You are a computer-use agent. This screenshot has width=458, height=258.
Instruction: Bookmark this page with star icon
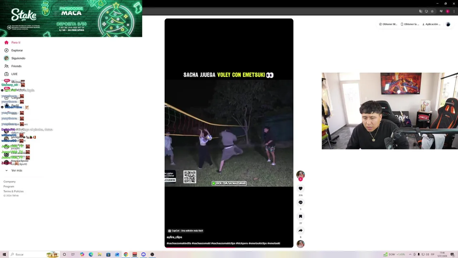pyautogui.click(x=432, y=11)
